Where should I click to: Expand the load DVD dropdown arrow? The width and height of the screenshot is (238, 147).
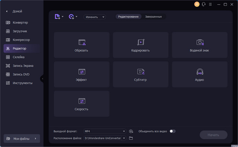tap(77, 16)
